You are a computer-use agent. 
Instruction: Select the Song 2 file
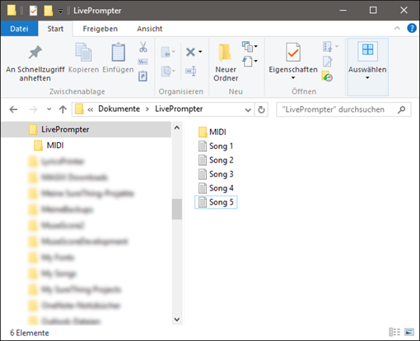[x=216, y=160]
